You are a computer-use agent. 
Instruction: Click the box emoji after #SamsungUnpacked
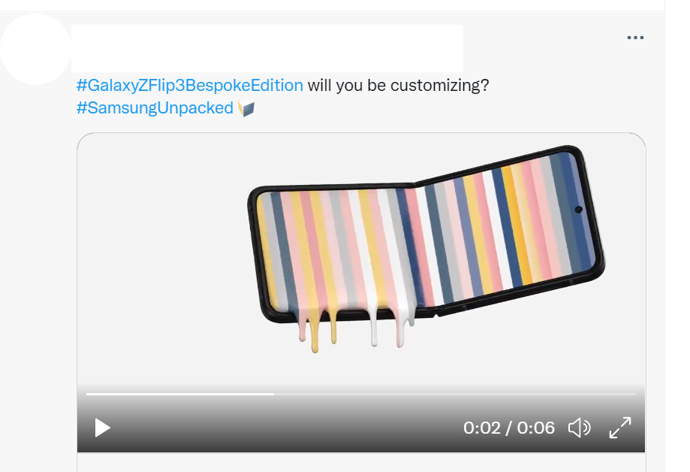pyautogui.click(x=246, y=108)
